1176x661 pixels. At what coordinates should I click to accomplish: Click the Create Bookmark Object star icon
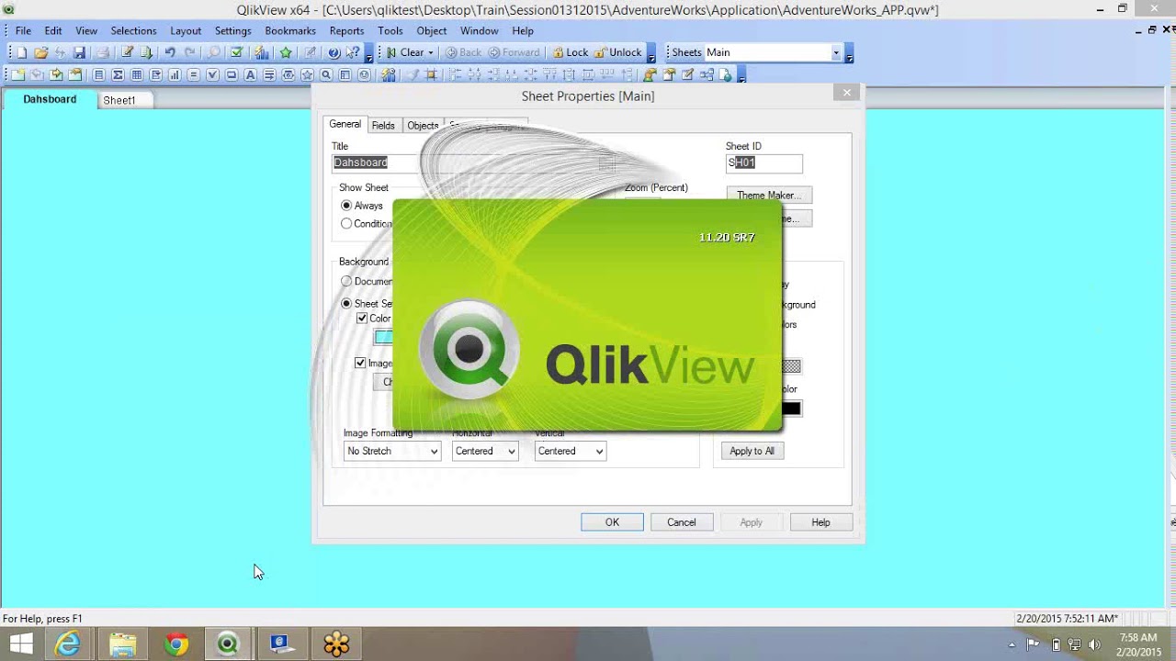point(307,74)
